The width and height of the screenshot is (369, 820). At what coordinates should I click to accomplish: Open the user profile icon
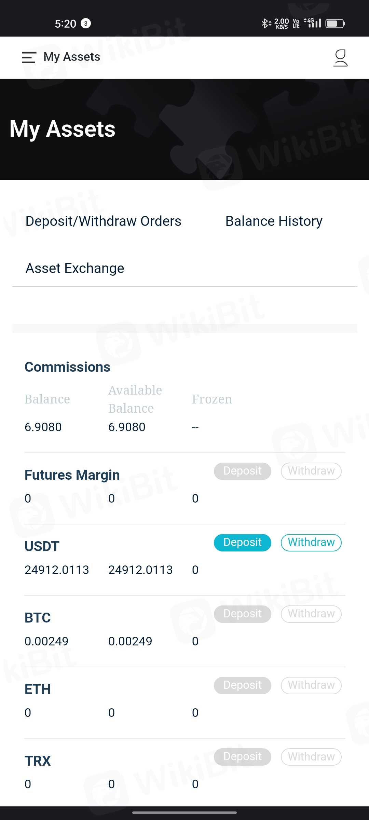pyautogui.click(x=340, y=58)
